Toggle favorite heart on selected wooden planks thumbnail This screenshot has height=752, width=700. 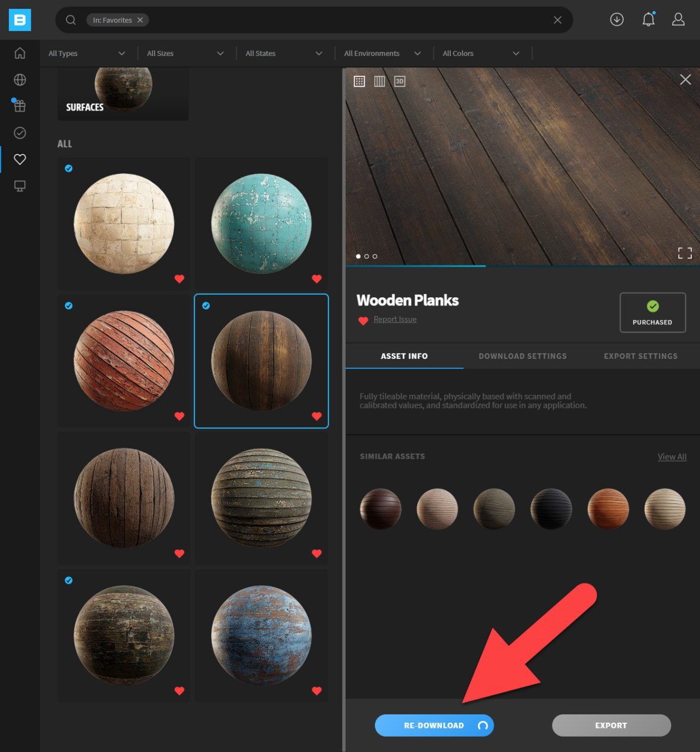(317, 416)
